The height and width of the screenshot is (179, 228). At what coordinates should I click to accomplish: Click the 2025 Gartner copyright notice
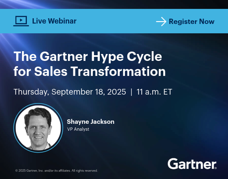[57, 170]
